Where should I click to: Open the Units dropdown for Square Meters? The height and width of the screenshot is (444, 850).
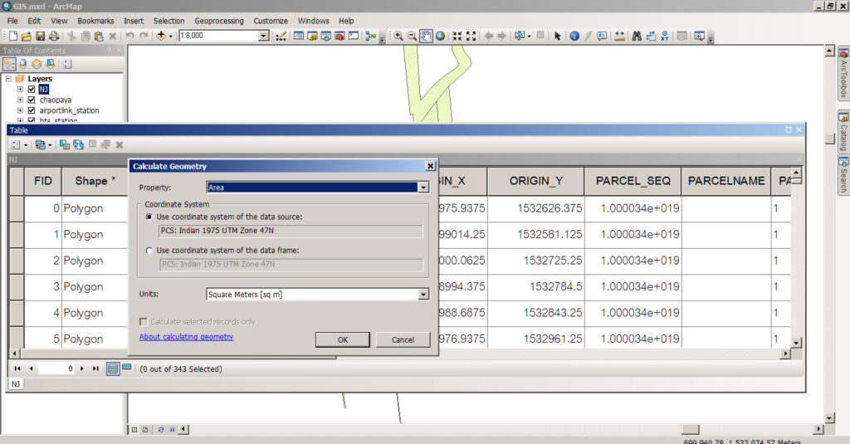[423, 294]
